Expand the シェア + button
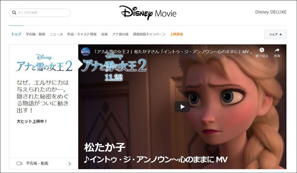 tap(275, 34)
